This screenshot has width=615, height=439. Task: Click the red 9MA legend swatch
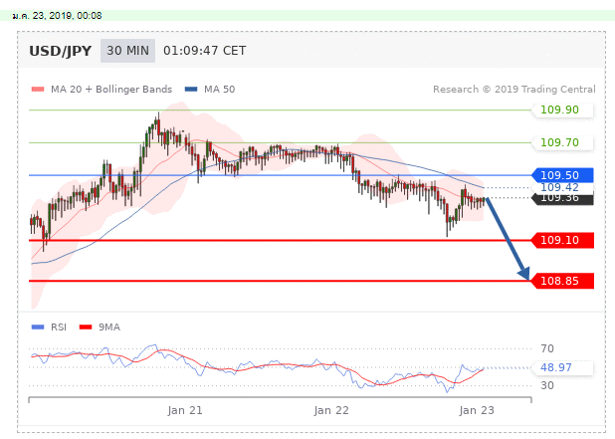pyautogui.click(x=86, y=327)
